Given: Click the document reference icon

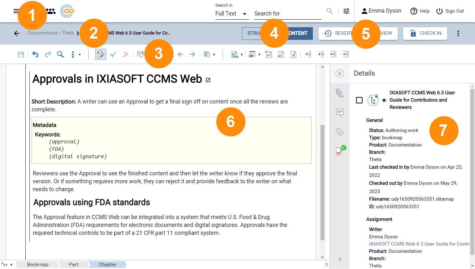Looking at the screenshot, I should [281, 54].
